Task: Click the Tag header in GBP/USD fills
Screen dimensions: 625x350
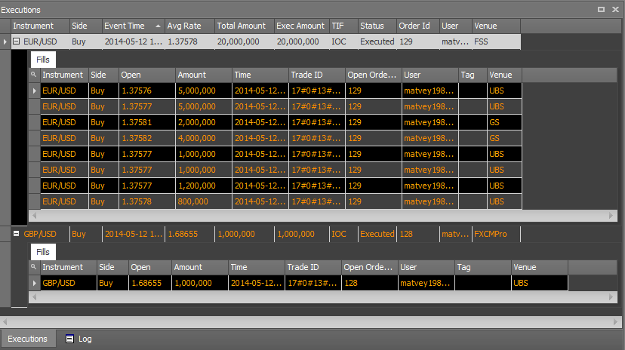Action: [x=482, y=267]
